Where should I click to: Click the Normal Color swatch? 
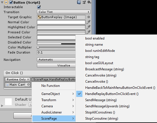(61, 22)
